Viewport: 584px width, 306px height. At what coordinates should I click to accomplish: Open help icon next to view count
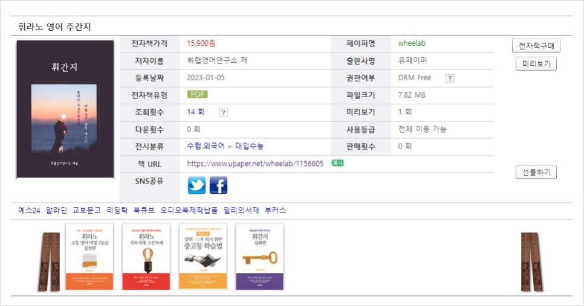(x=223, y=112)
